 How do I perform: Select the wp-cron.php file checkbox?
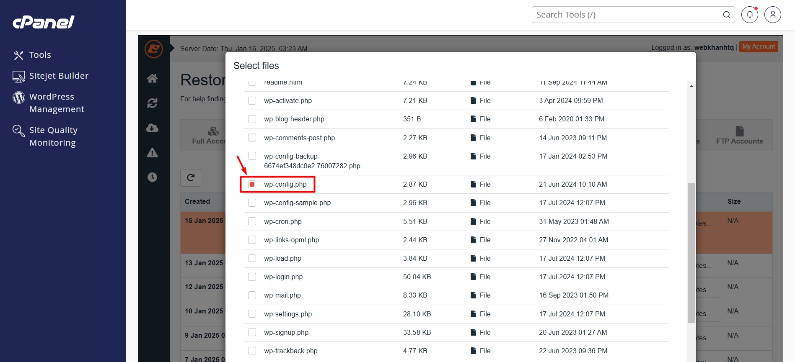[252, 221]
